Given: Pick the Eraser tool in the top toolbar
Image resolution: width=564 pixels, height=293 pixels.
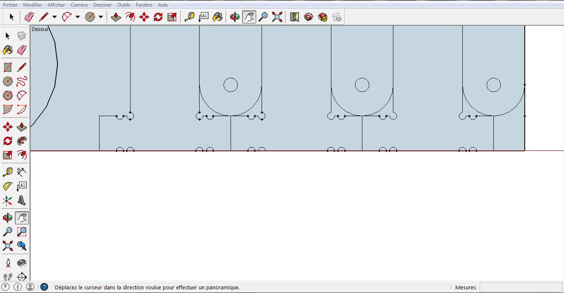Looking at the screenshot, I should pyautogui.click(x=29, y=17).
